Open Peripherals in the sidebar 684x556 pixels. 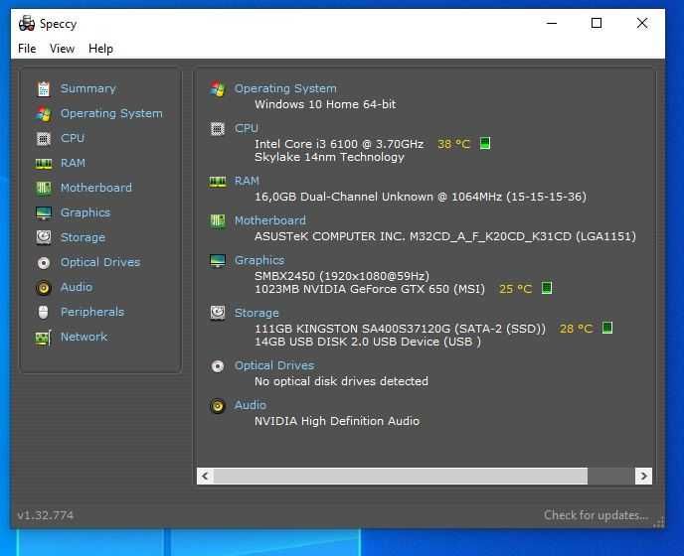coord(92,312)
